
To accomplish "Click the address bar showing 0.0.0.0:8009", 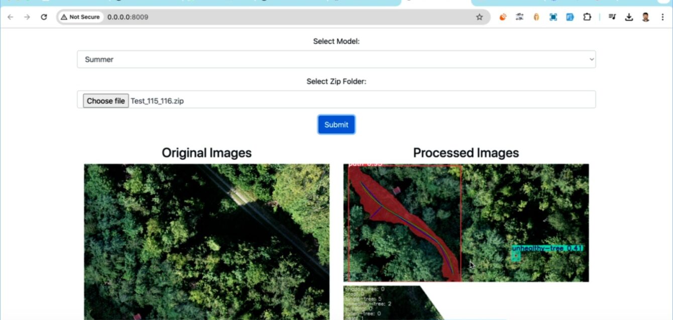I will pyautogui.click(x=291, y=17).
